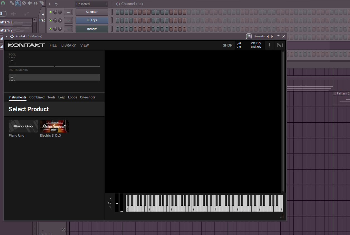The width and height of the screenshot is (350, 235).
Task: Select the mute tool speaker icon in FL toolbar
Action: click(x=30, y=3)
